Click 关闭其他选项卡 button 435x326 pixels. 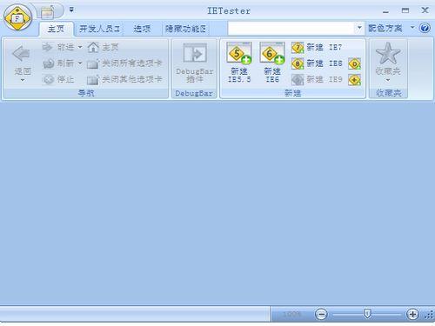click(x=124, y=79)
